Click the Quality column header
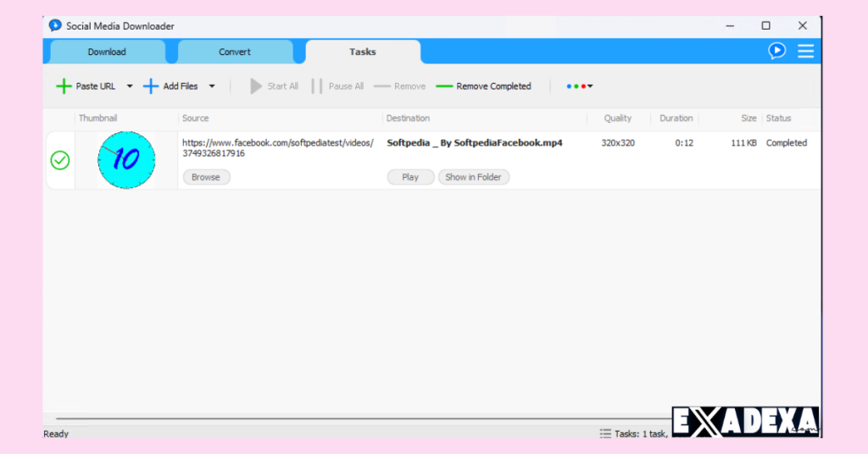 tap(618, 119)
